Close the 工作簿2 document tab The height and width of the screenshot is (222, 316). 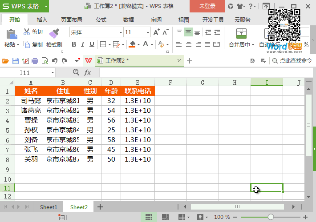(179, 60)
